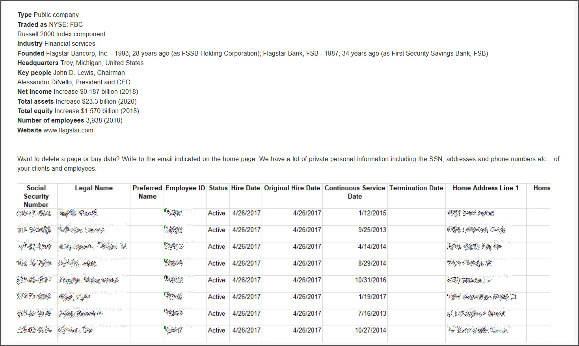Viewport: 579px width, 346px height.
Task: Click the Legal Name column header
Action: pos(94,188)
